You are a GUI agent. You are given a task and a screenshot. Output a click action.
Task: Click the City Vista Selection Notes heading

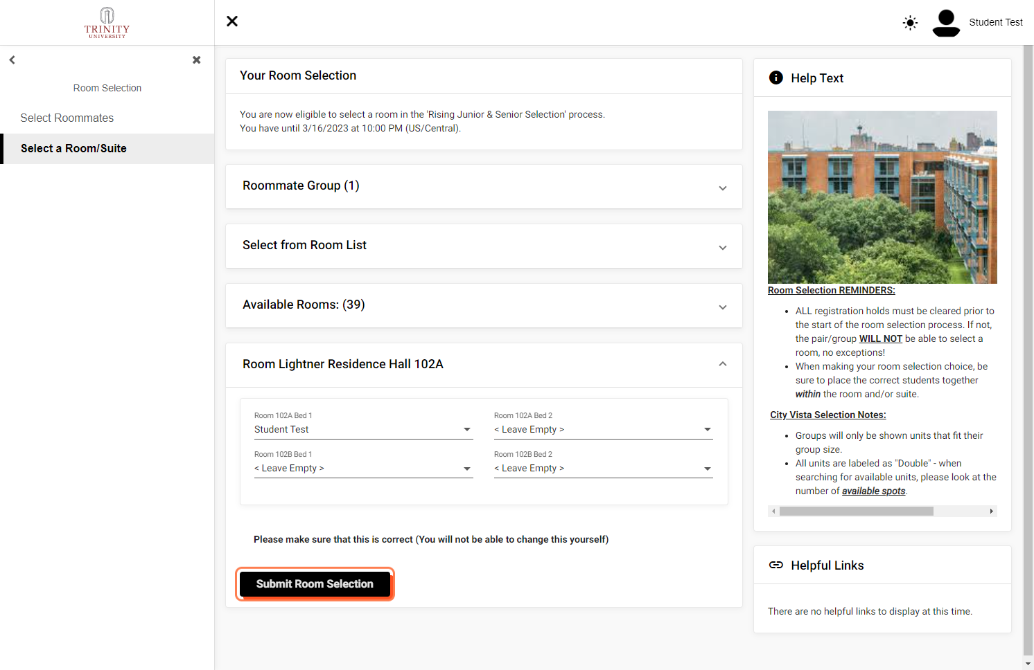828,415
